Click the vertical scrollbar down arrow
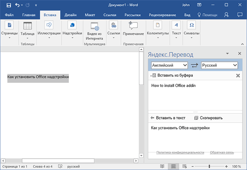The width and height of the screenshot is (247, 170). [x=141, y=156]
